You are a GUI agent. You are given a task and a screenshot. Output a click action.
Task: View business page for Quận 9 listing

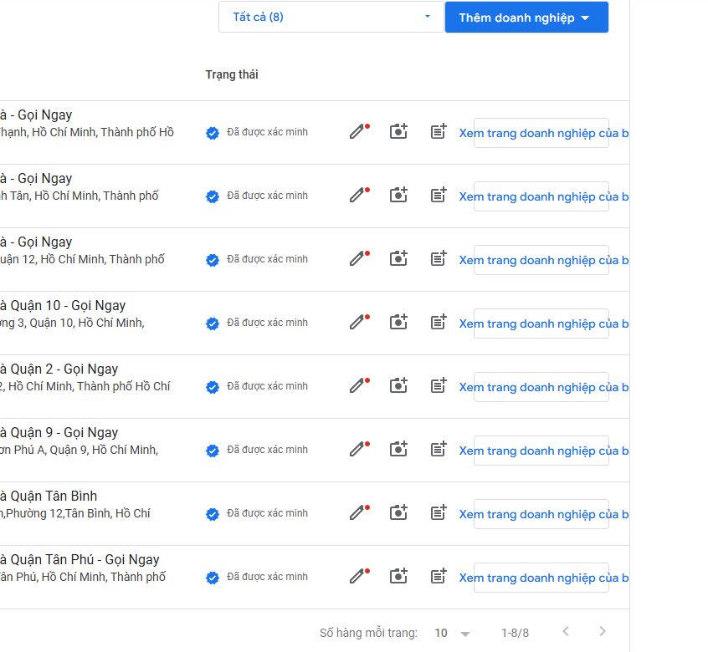(543, 451)
